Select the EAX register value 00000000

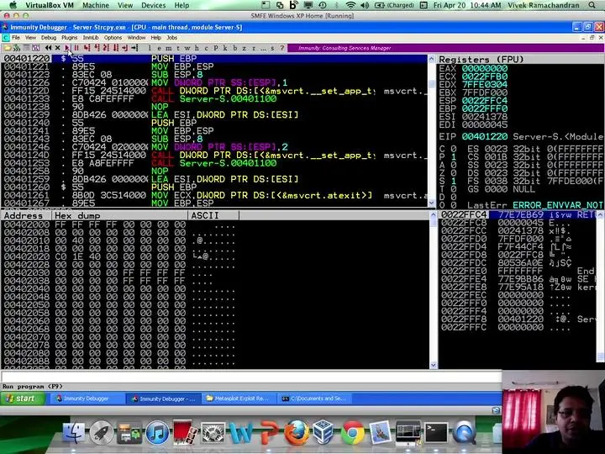[x=485, y=68]
